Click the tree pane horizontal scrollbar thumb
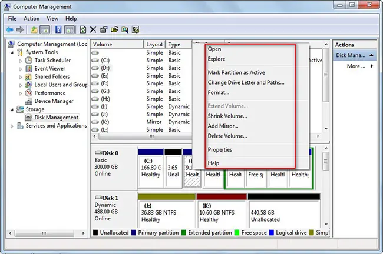Image resolution: width=383 pixels, height=254 pixels. pyautogui.click(x=44, y=233)
